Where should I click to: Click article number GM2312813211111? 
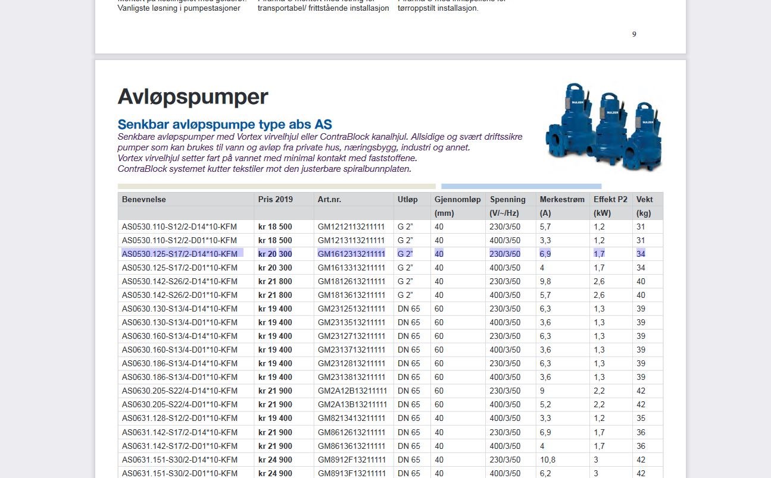[x=351, y=363]
